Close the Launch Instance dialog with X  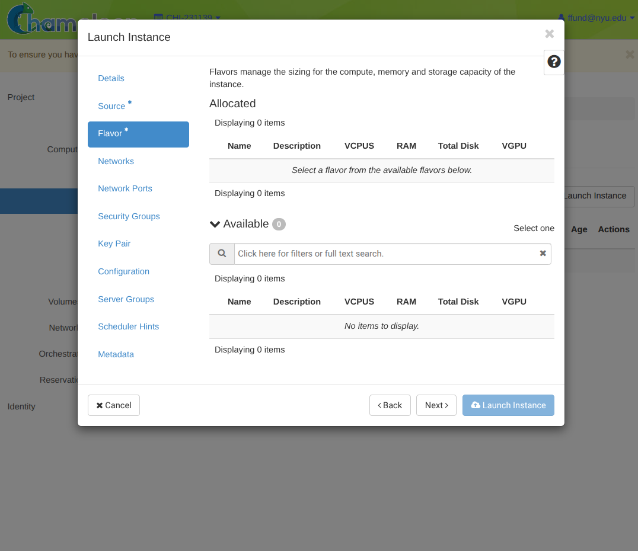(x=549, y=34)
